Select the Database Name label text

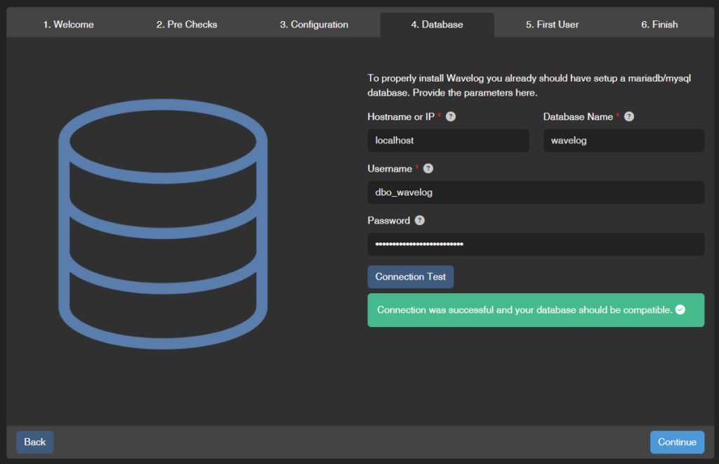(x=578, y=117)
